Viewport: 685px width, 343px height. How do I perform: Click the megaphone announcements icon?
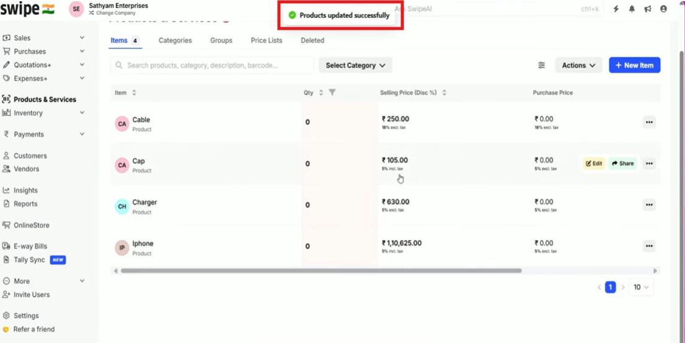pyautogui.click(x=648, y=9)
